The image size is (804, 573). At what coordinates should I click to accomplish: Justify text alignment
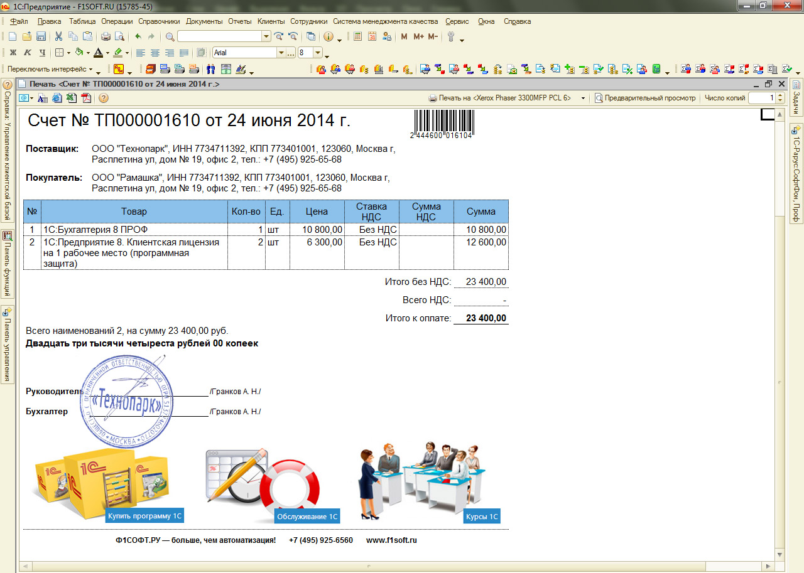[183, 53]
